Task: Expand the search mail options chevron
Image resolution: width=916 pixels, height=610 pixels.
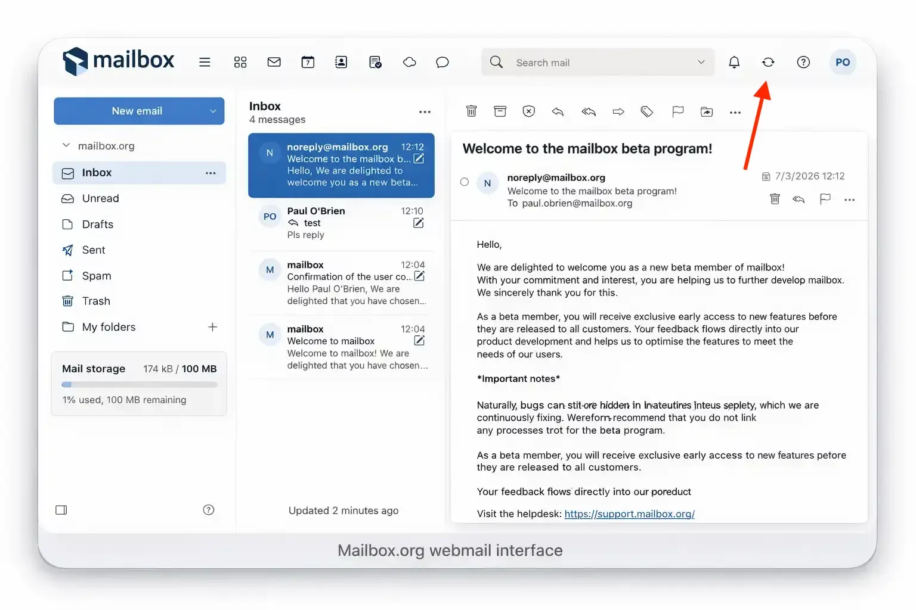Action: click(701, 62)
